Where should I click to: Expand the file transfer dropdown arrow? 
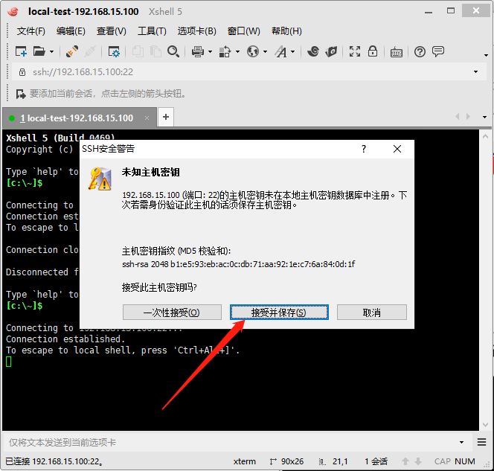click(237, 51)
